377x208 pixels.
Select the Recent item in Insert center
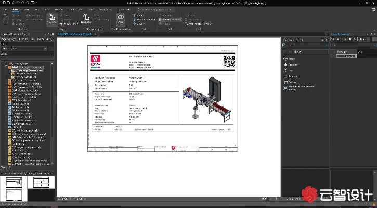point(292,59)
